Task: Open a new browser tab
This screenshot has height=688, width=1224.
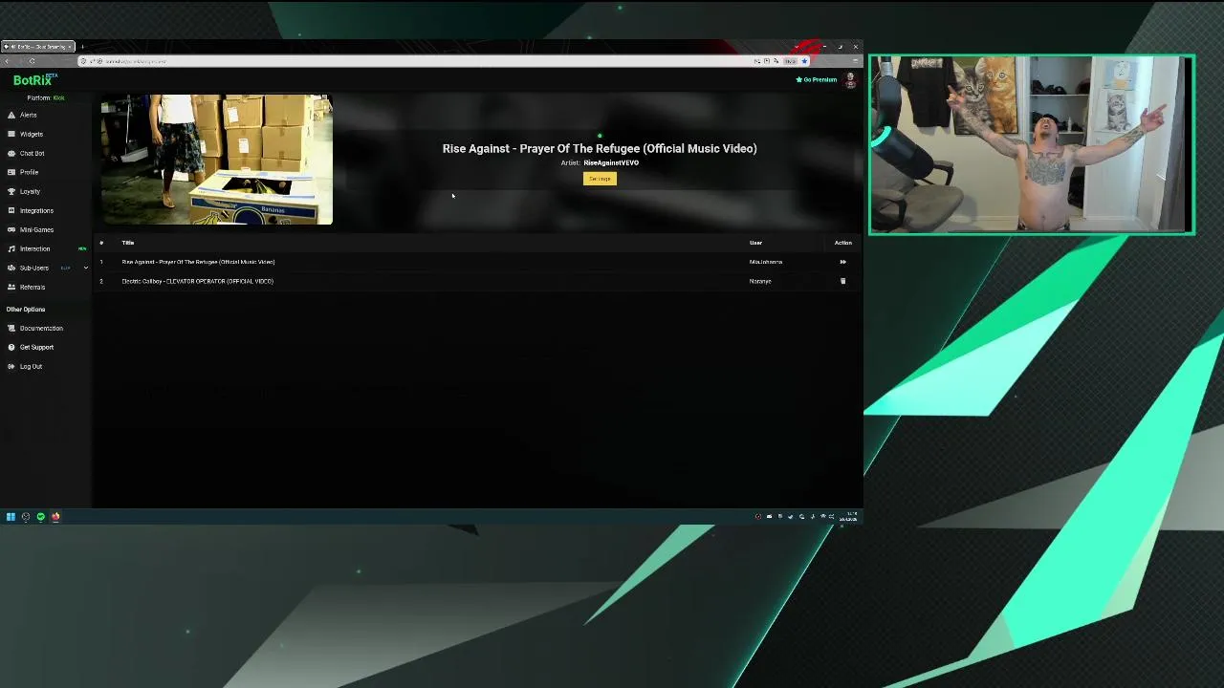Action: pos(82,47)
